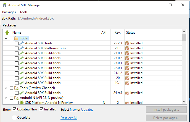Select the SDK Platform Android N Preview row
This screenshot has height=122, width=190.
coord(92,102)
